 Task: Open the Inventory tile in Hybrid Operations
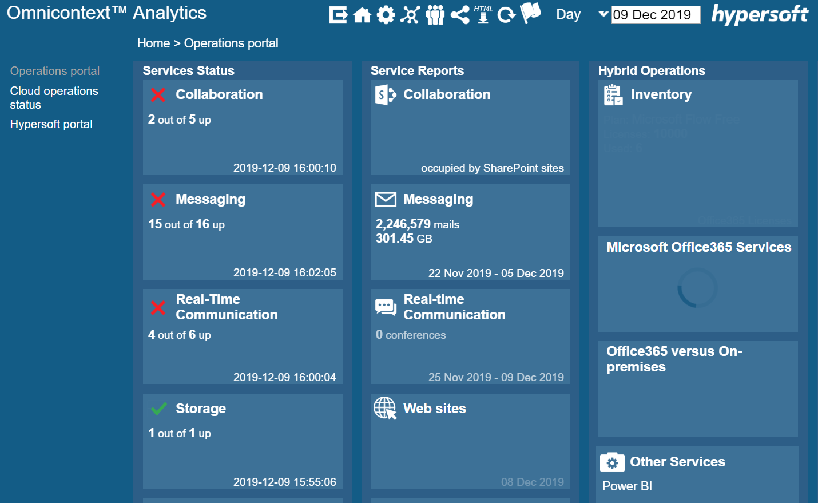pyautogui.click(x=698, y=153)
